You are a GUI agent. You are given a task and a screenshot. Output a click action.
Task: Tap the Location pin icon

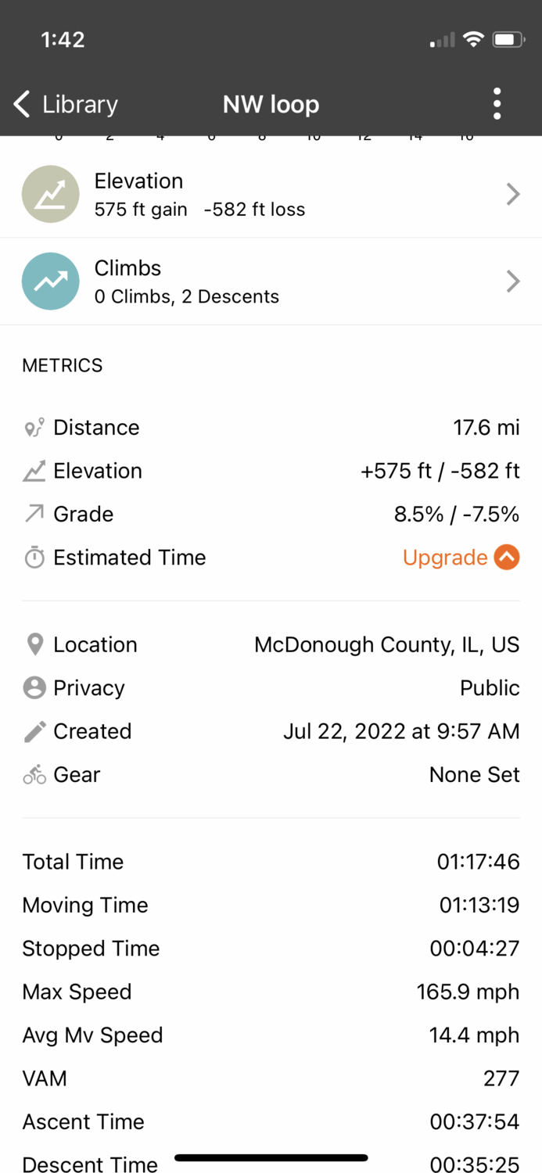pos(34,644)
